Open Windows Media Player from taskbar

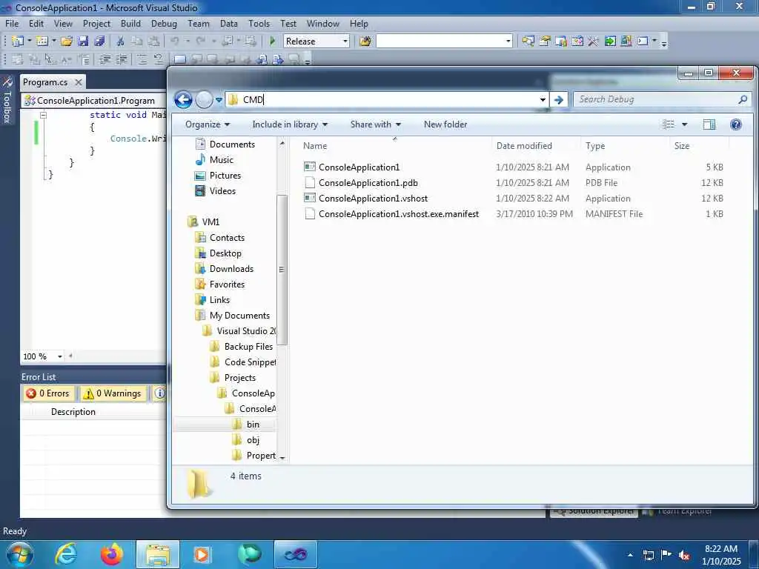click(x=202, y=554)
